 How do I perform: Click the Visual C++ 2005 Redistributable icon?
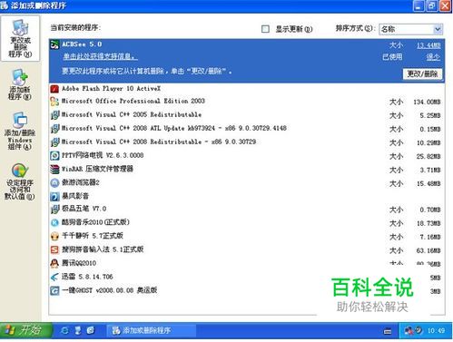54,115
